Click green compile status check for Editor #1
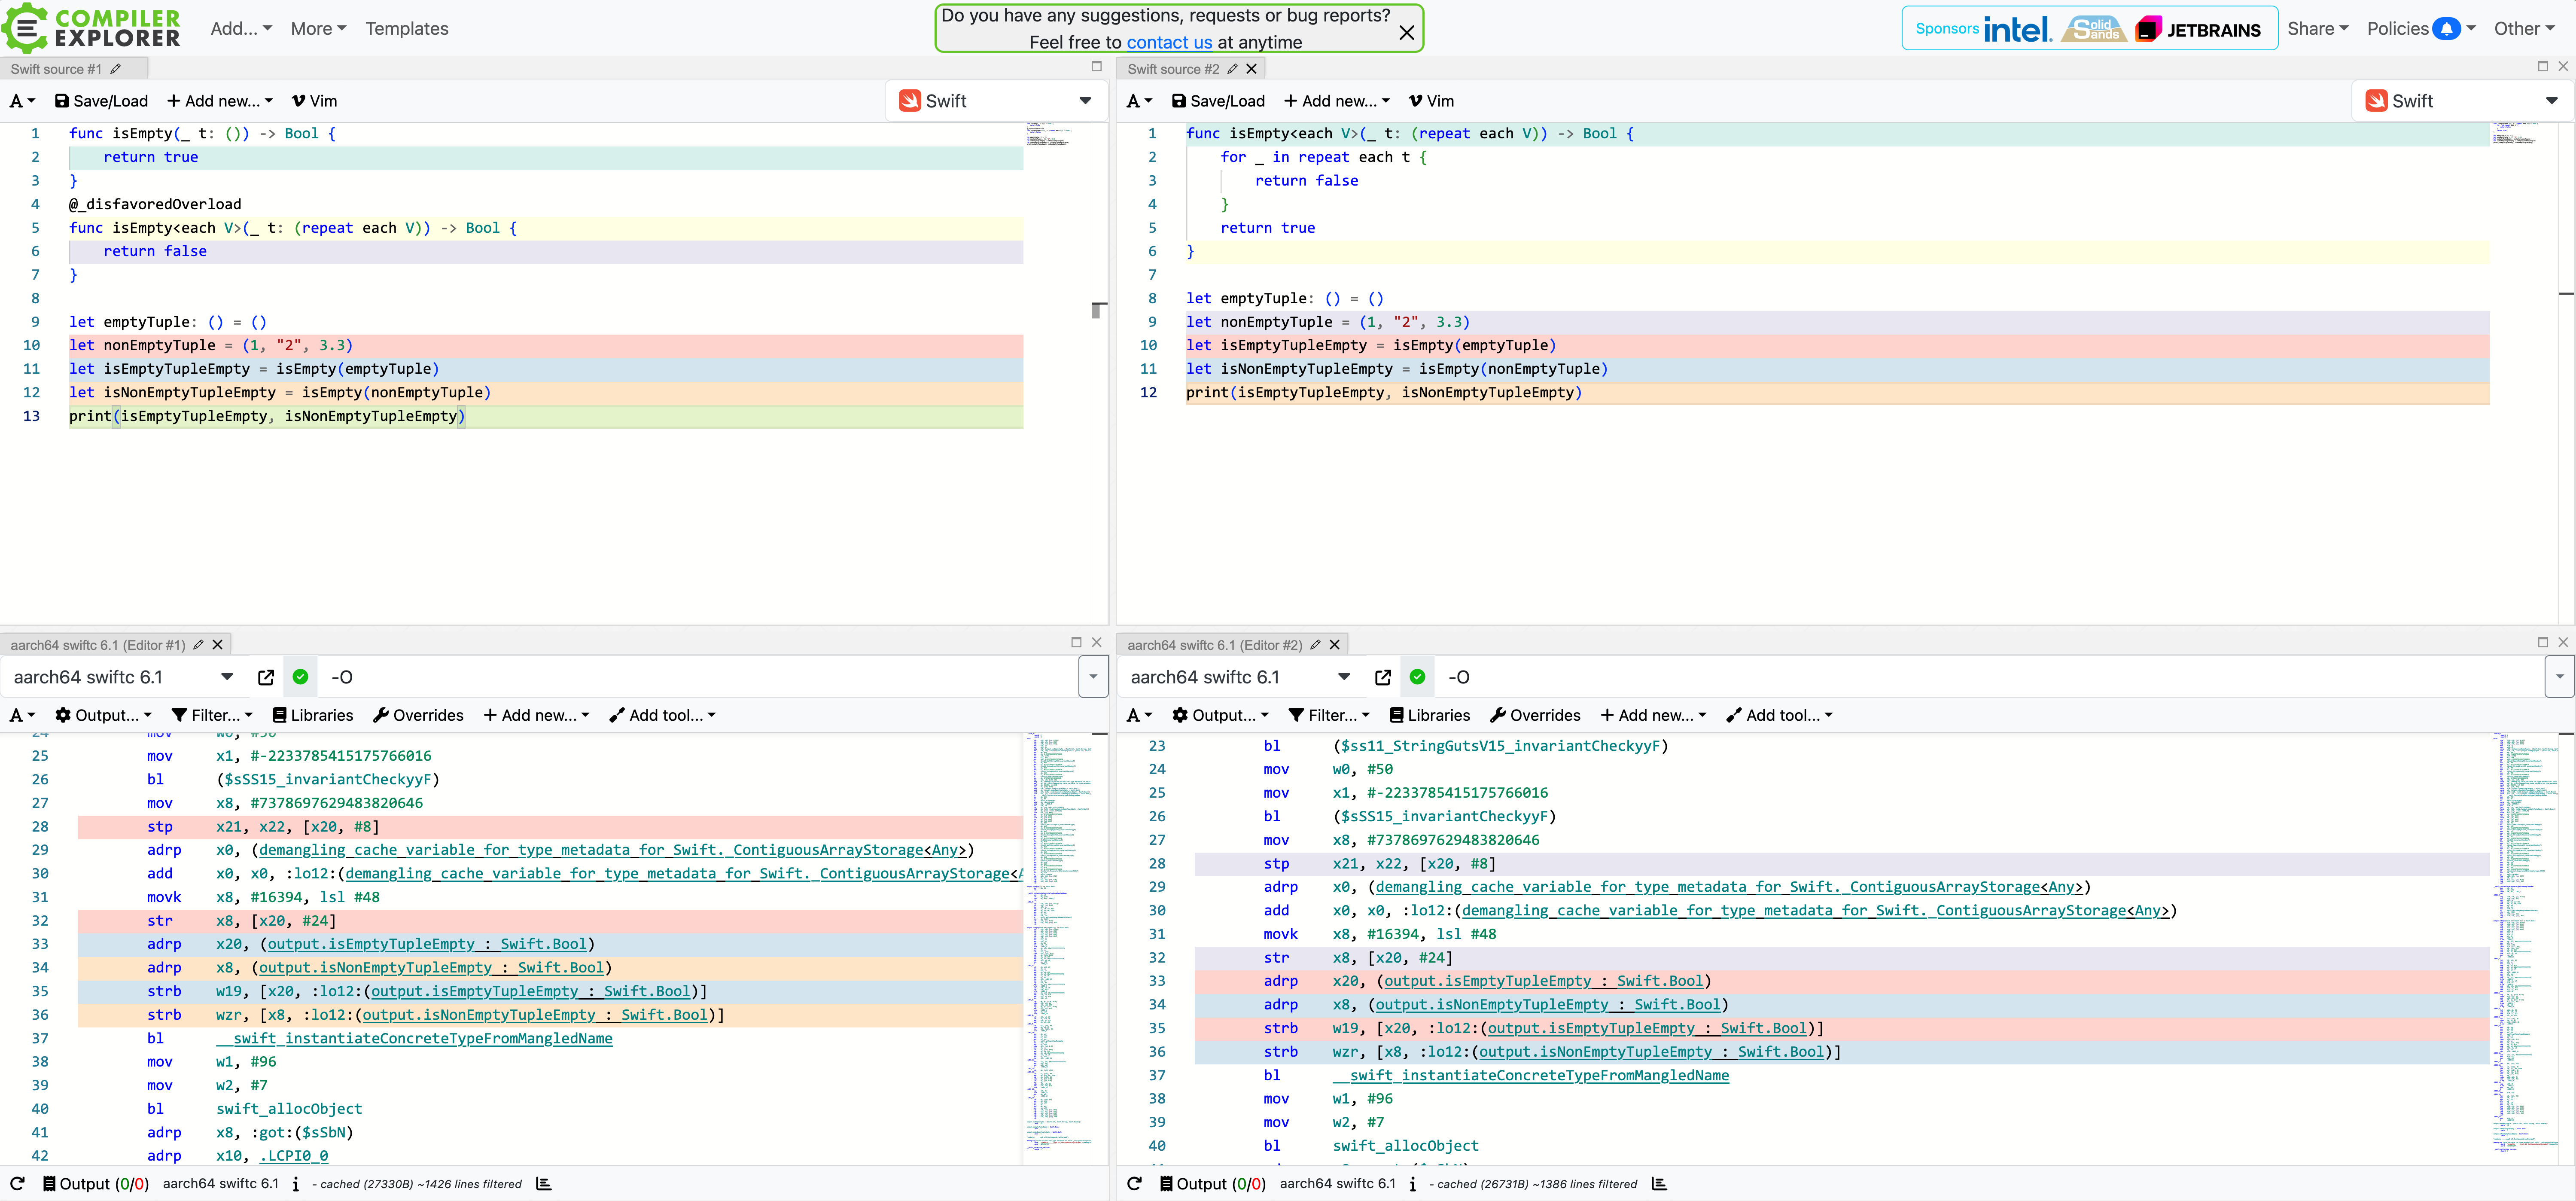 tap(300, 677)
